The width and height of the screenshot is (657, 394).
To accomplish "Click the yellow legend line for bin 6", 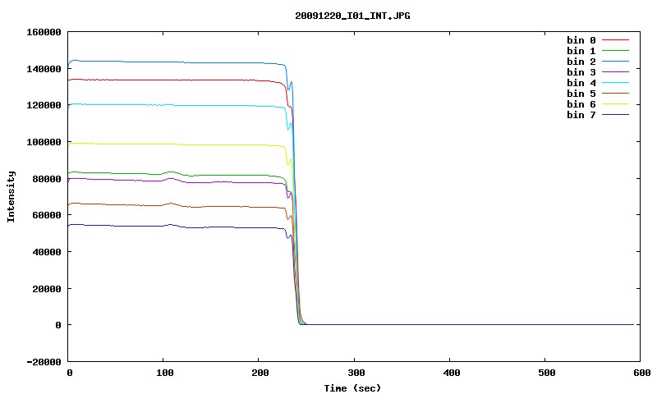I will pos(615,104).
